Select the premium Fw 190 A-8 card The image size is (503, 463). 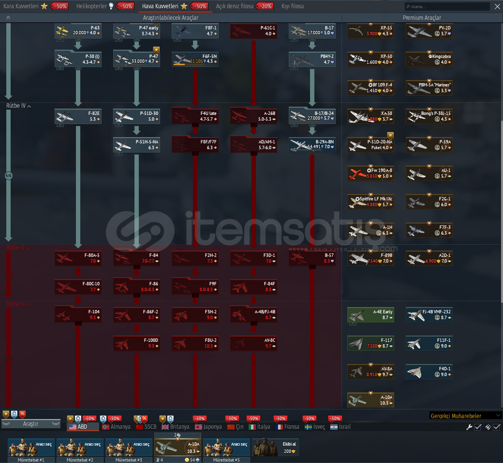(370, 173)
